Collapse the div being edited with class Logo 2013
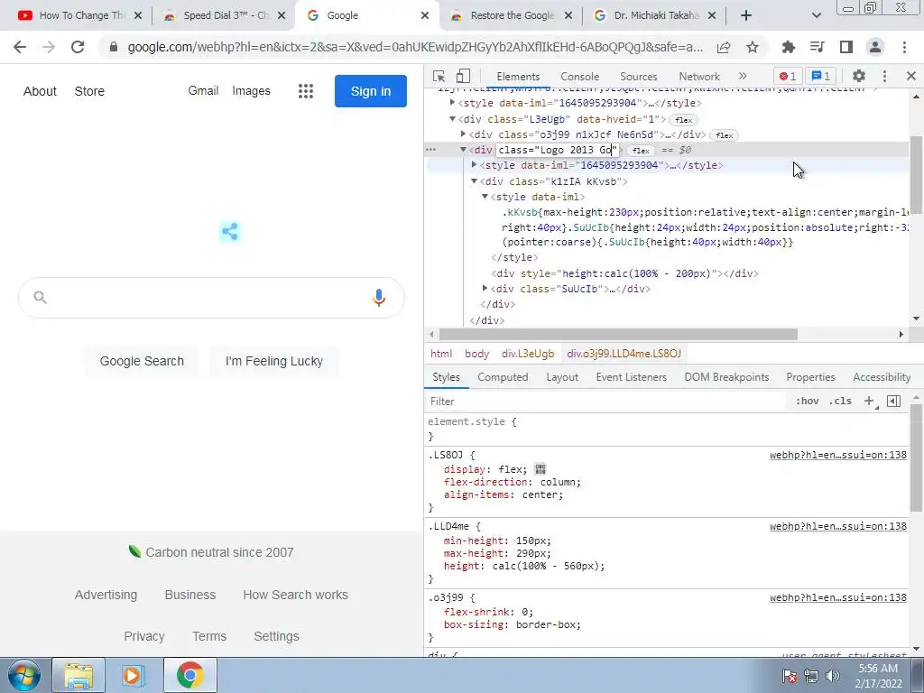924x693 pixels. click(463, 150)
